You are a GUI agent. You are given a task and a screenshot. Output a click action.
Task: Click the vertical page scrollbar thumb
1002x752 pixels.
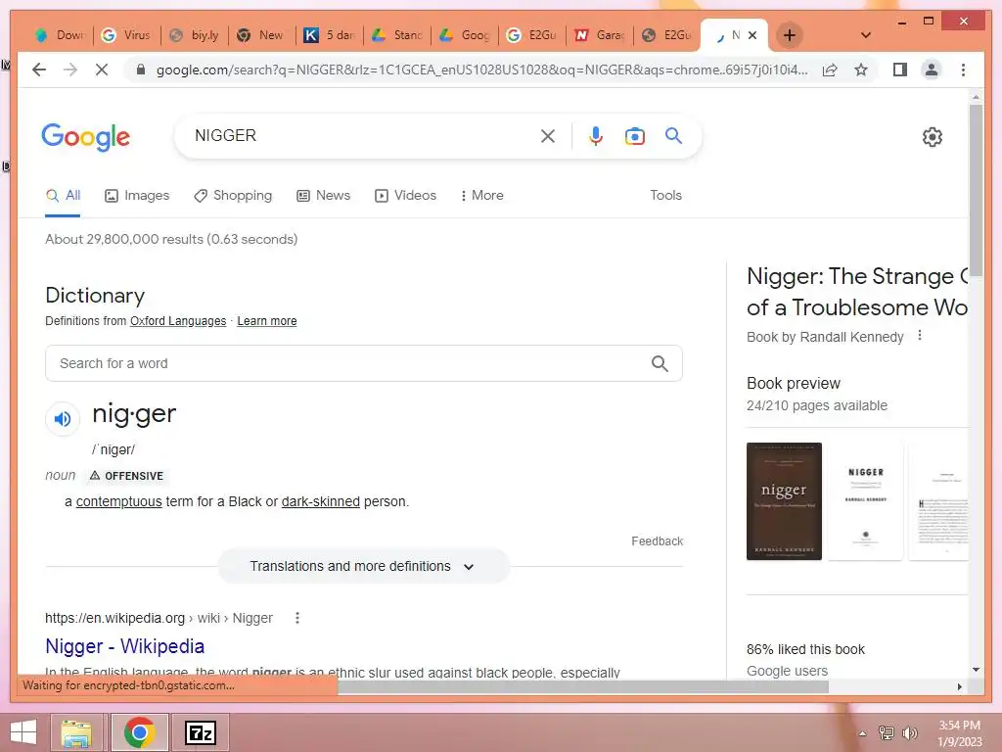(x=976, y=189)
